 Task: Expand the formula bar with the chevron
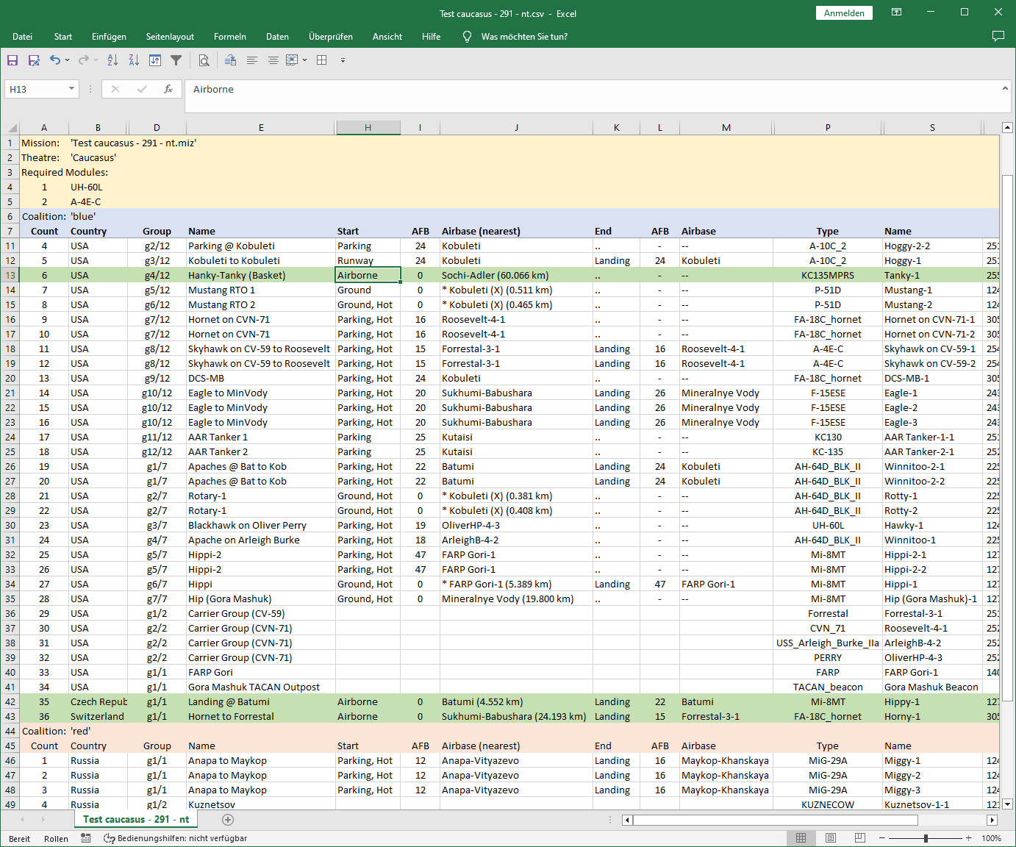point(1005,88)
